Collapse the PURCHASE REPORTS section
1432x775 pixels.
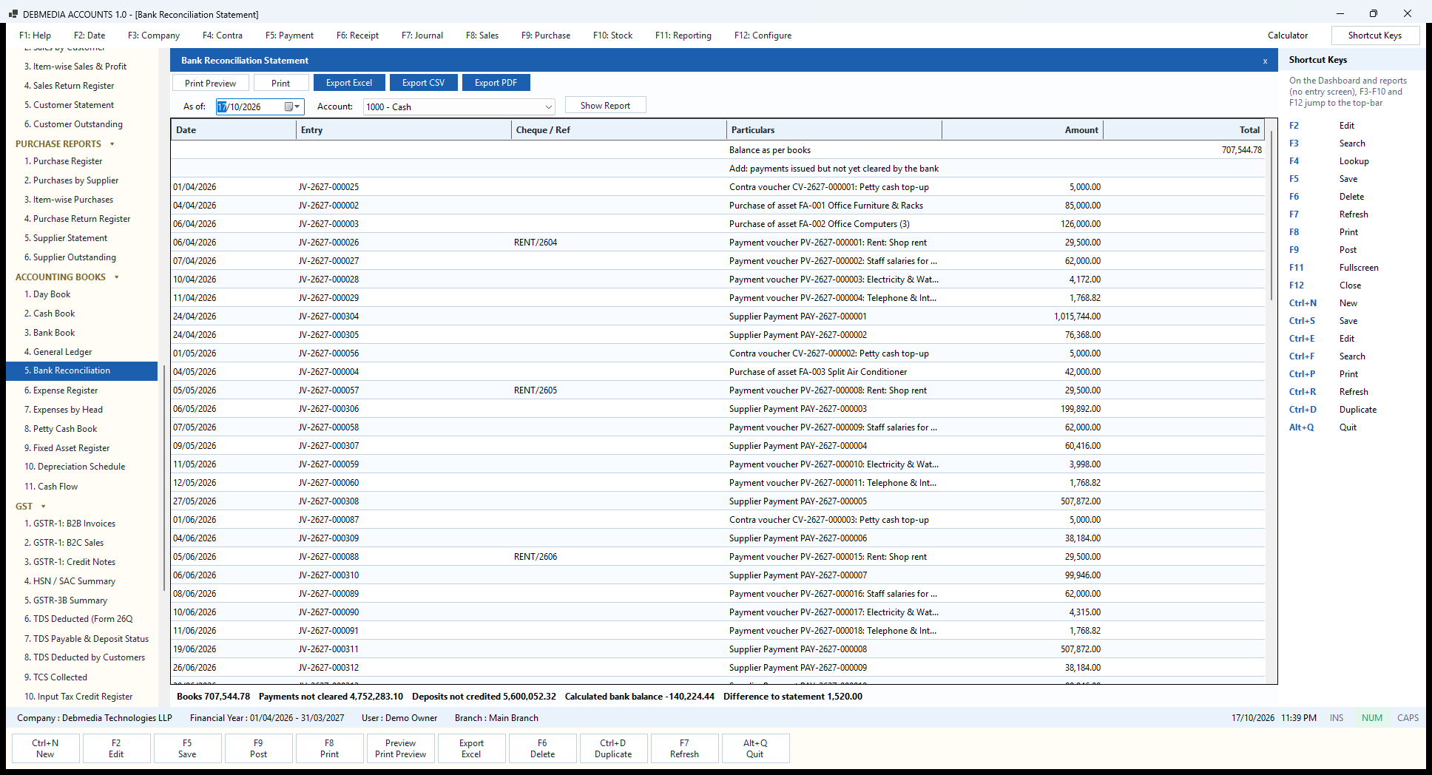[112, 144]
